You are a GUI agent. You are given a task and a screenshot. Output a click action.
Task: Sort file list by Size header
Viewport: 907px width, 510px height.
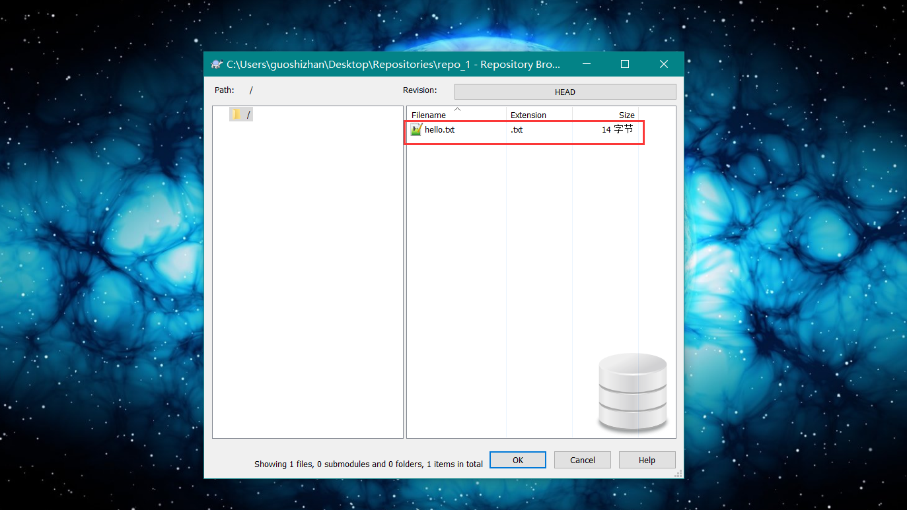(626, 115)
